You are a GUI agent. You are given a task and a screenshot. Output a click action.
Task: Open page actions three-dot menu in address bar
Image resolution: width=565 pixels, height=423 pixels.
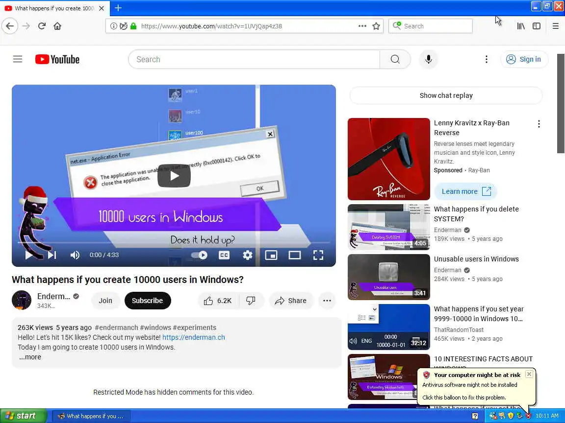[x=362, y=26]
